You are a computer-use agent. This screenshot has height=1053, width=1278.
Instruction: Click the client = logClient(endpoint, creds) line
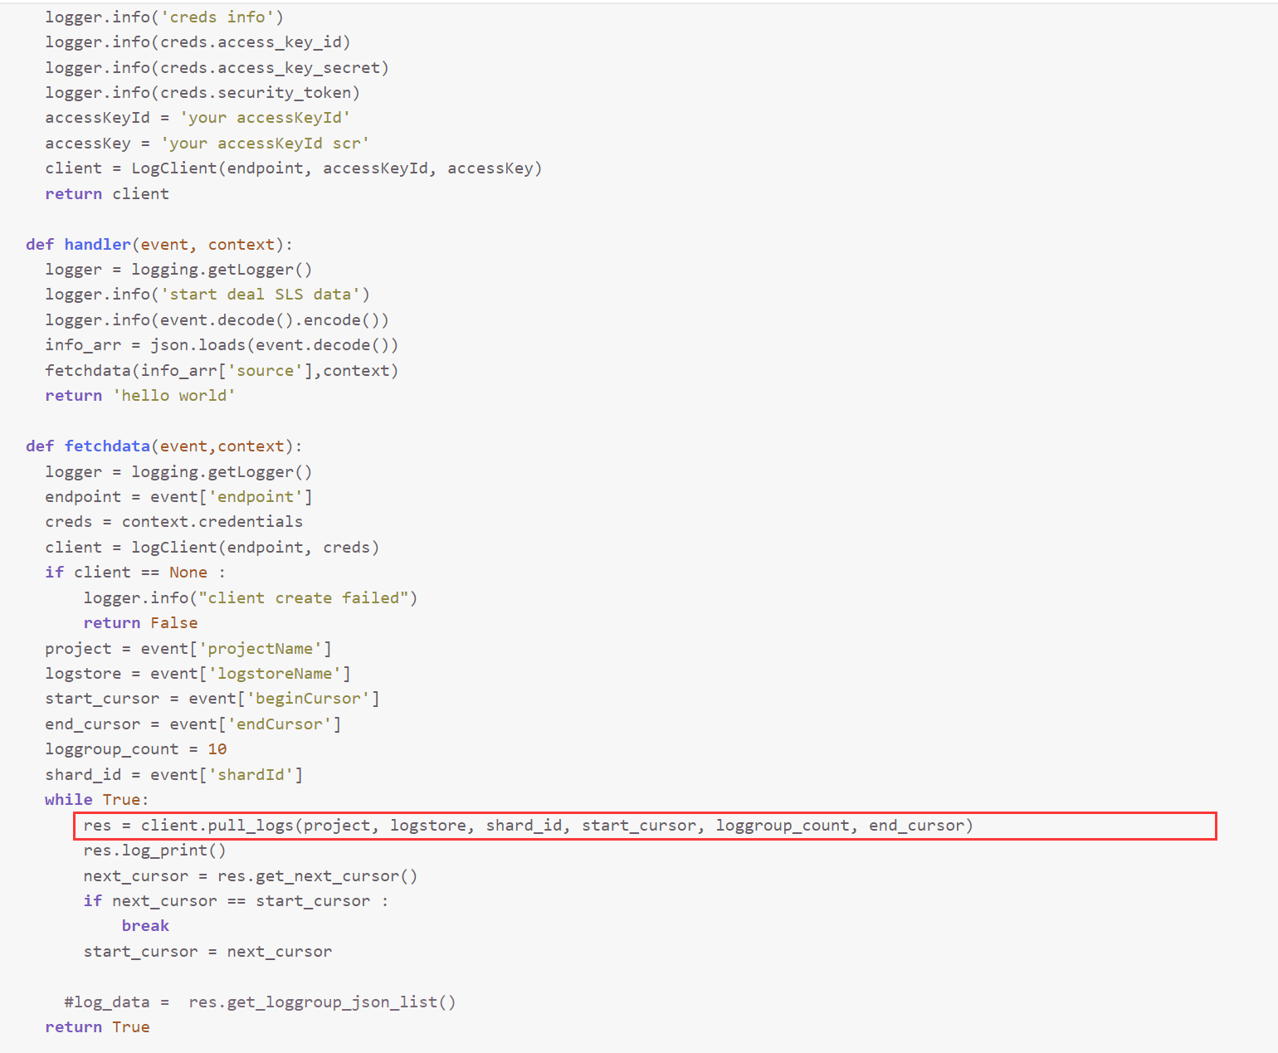[212, 548]
